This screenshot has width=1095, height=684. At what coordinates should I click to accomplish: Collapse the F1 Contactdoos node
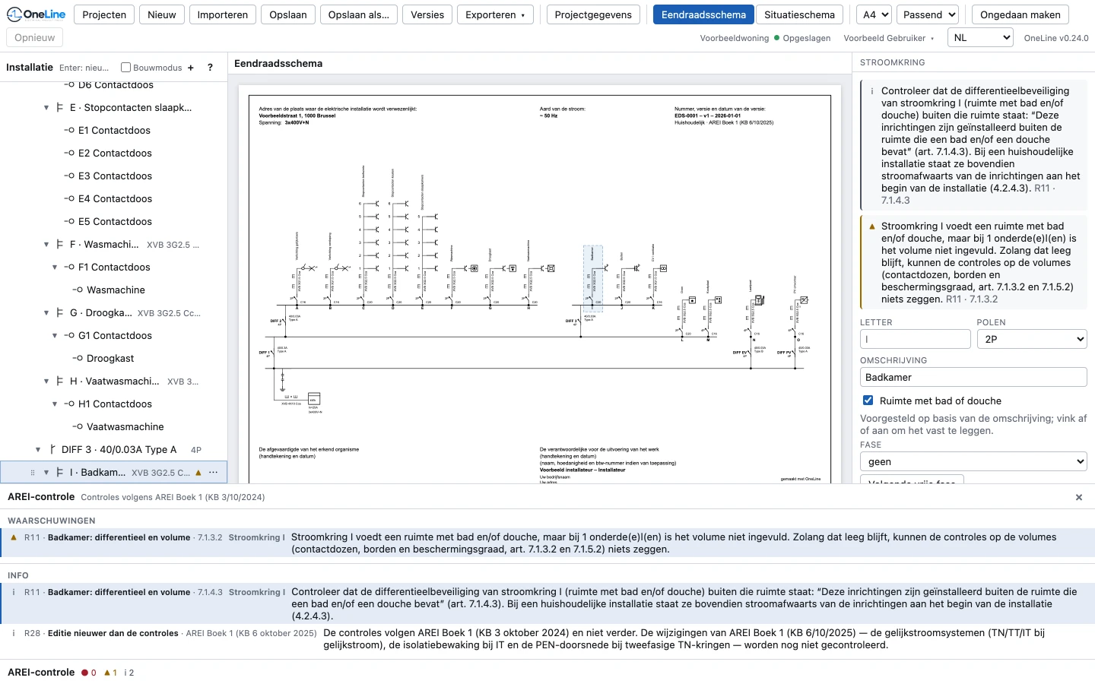(55, 268)
